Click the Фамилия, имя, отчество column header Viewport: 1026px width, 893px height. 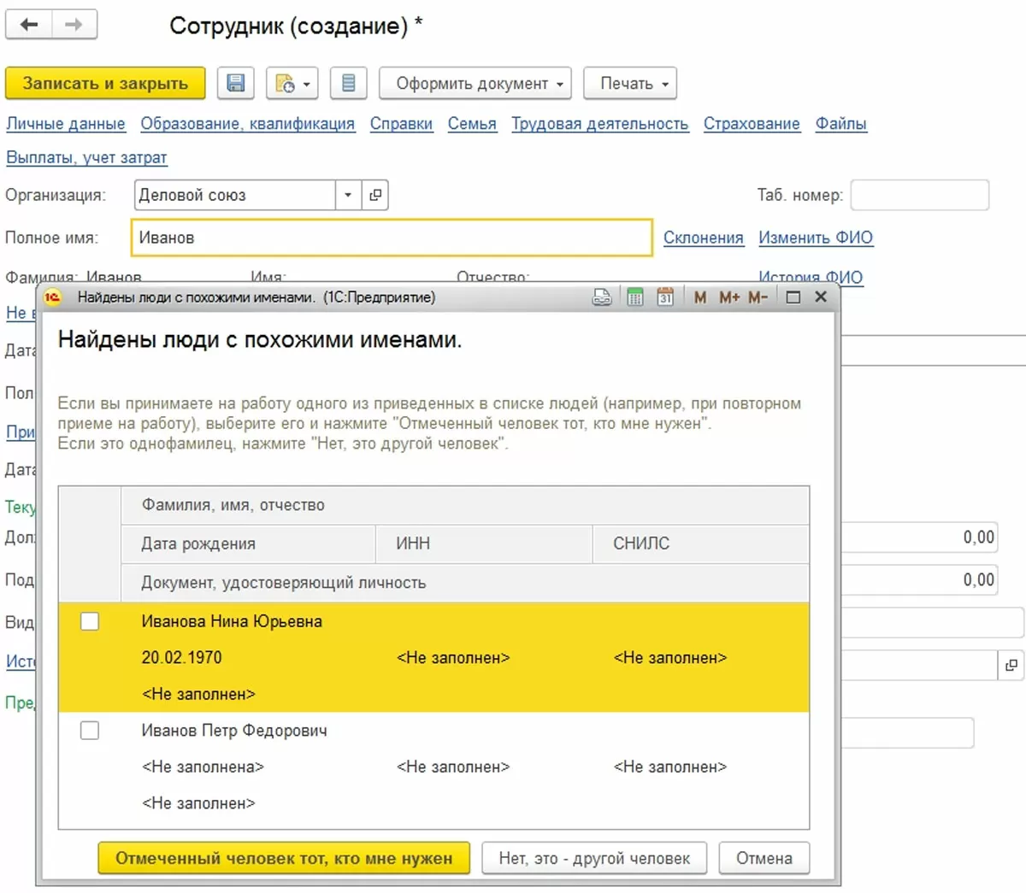[465, 505]
